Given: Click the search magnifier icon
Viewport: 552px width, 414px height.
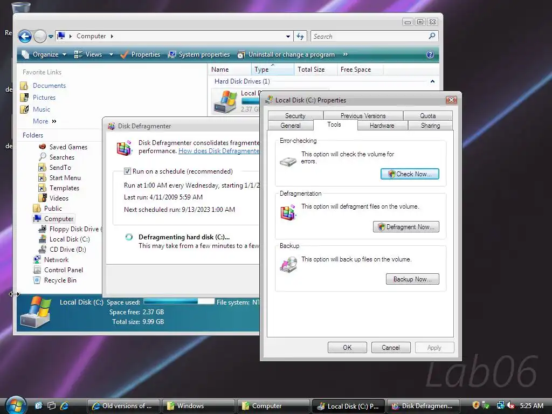Looking at the screenshot, I should point(432,36).
